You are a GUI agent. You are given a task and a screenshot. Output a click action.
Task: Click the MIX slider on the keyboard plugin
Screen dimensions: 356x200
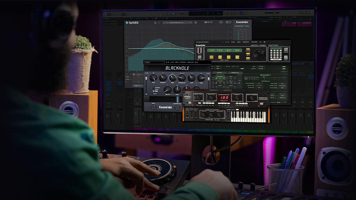pyautogui.click(x=187, y=114)
